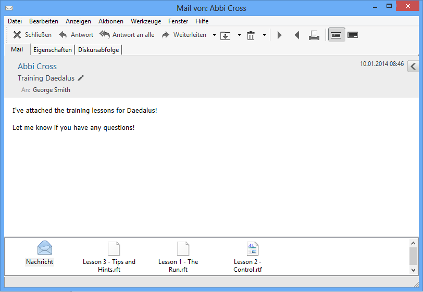Collapse header with the chevron button
This screenshot has height=292, width=423.
click(413, 66)
